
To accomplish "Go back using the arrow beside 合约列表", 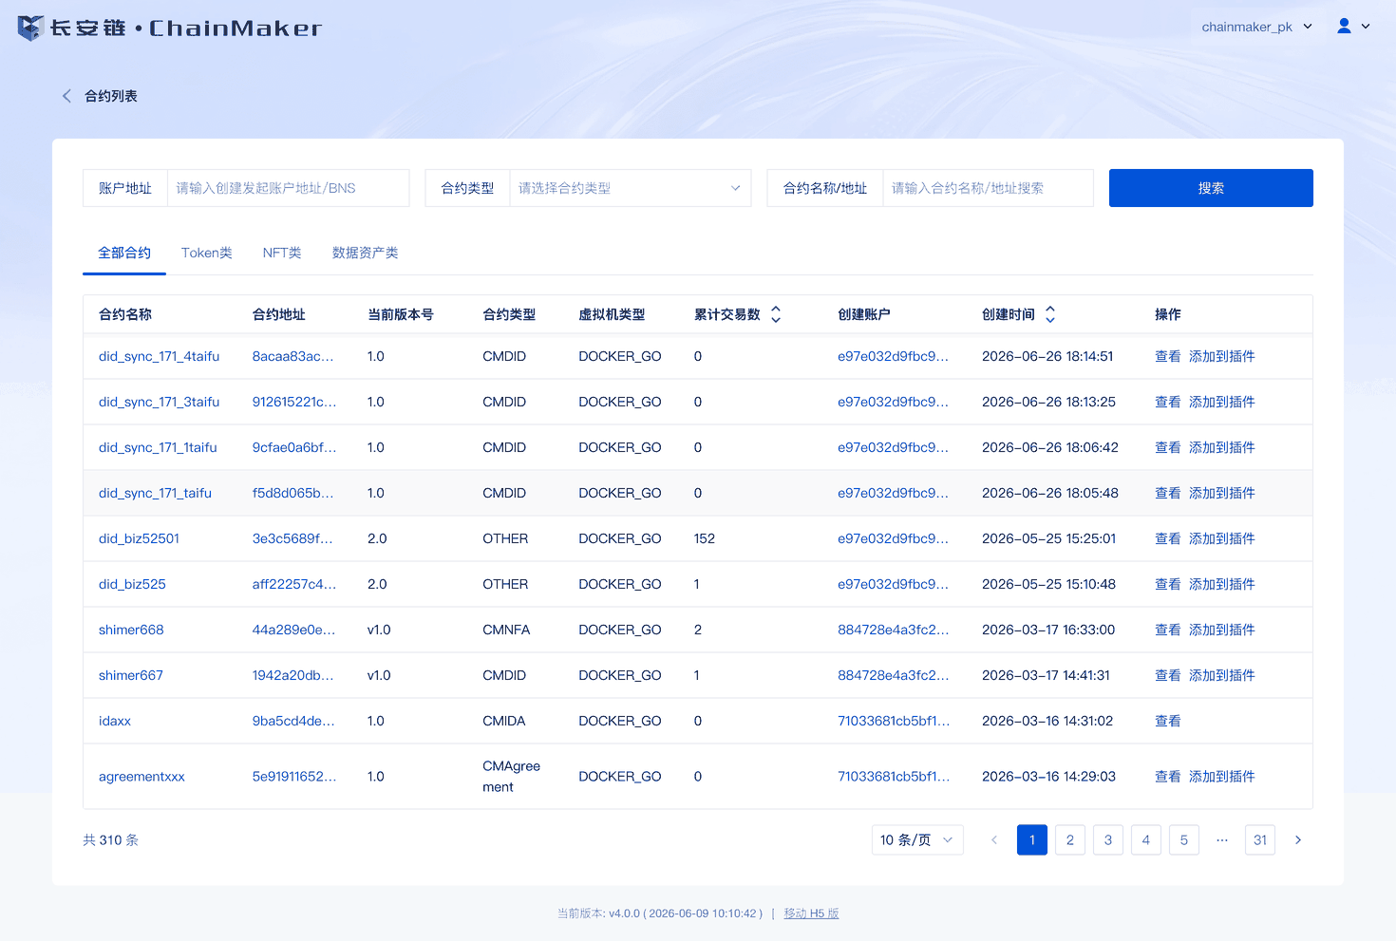I will click(66, 96).
